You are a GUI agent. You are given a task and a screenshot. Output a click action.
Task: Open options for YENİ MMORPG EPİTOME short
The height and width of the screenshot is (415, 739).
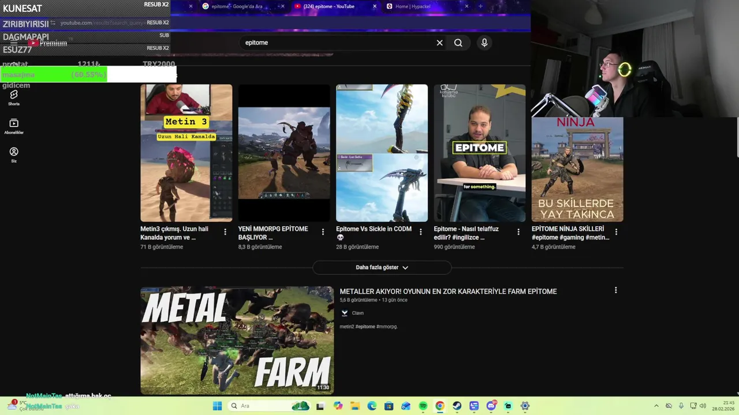pyautogui.click(x=323, y=232)
